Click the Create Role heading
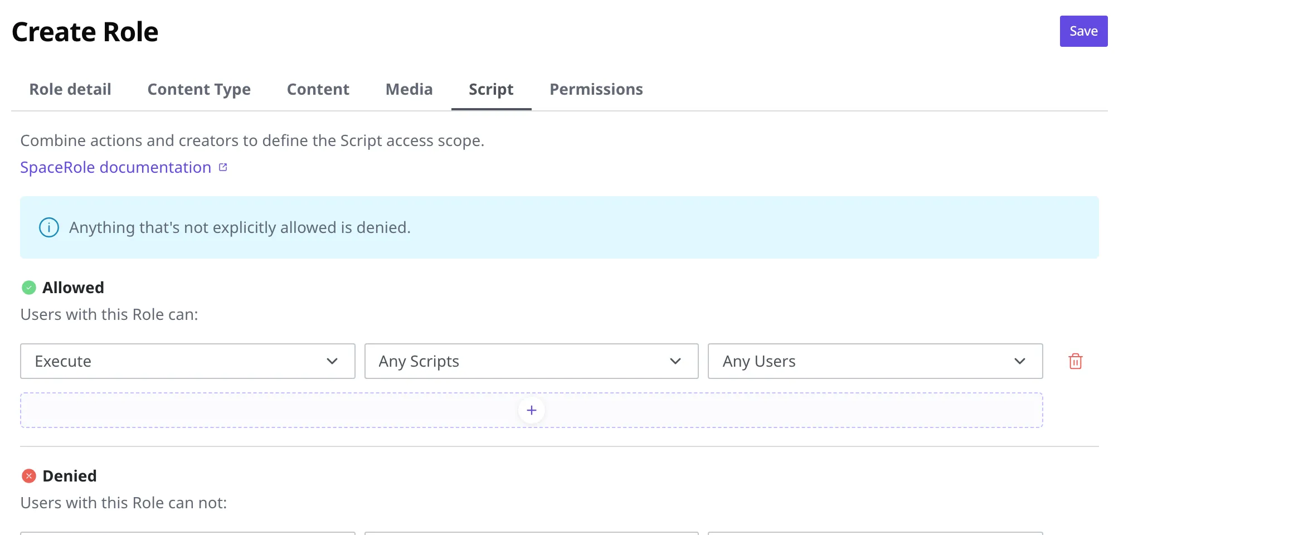 [85, 32]
